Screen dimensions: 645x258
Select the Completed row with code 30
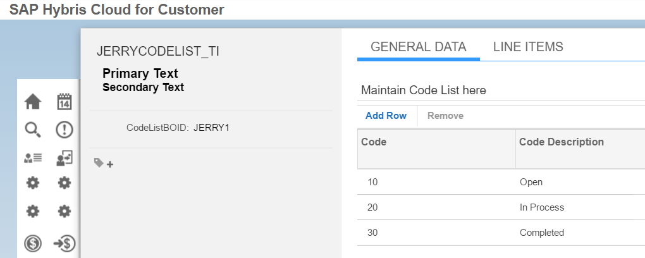point(501,233)
